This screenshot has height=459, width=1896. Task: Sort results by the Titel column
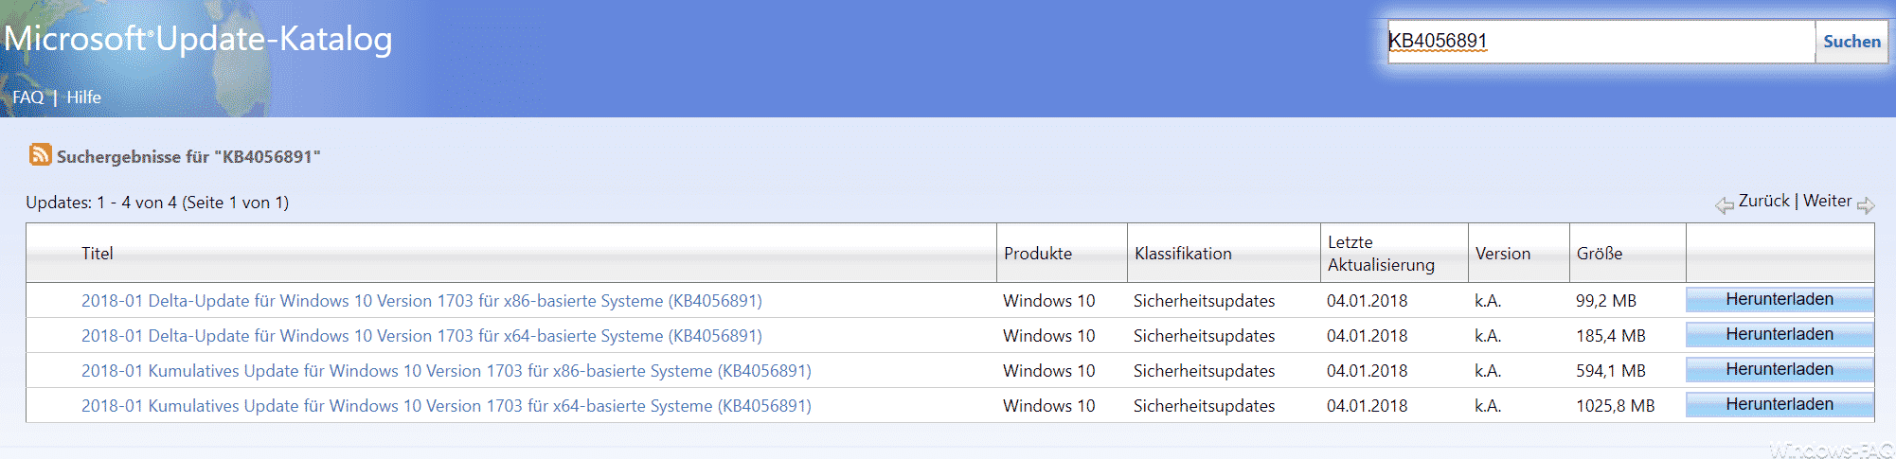pos(97,254)
